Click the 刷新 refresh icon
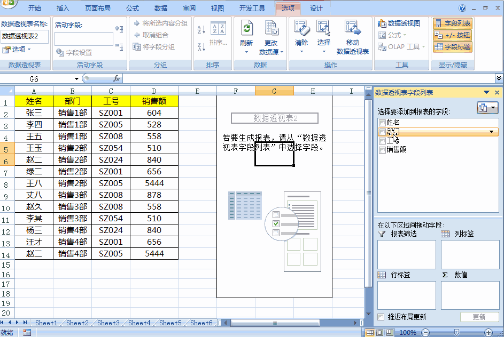504x337 pixels. (x=246, y=29)
